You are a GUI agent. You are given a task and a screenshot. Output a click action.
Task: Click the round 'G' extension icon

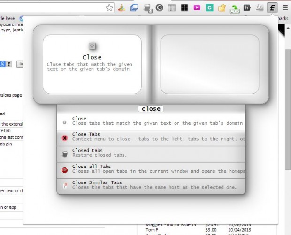[x=159, y=8]
